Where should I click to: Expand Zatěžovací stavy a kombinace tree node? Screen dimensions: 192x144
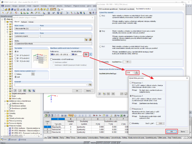(x=5, y=101)
